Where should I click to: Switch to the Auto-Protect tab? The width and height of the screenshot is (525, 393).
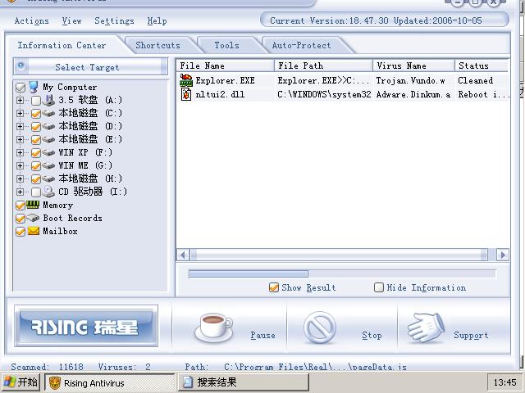[301, 45]
